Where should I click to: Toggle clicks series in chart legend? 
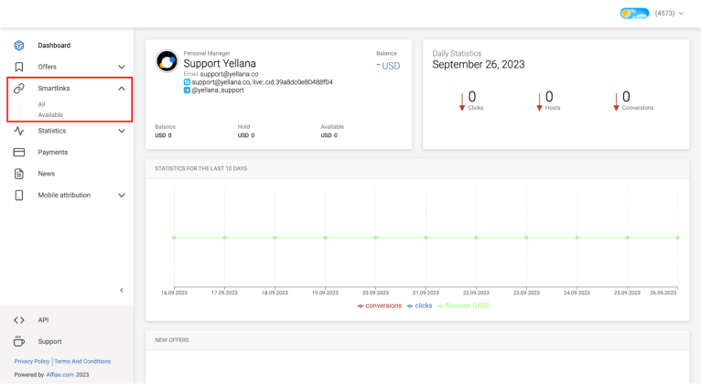[419, 305]
